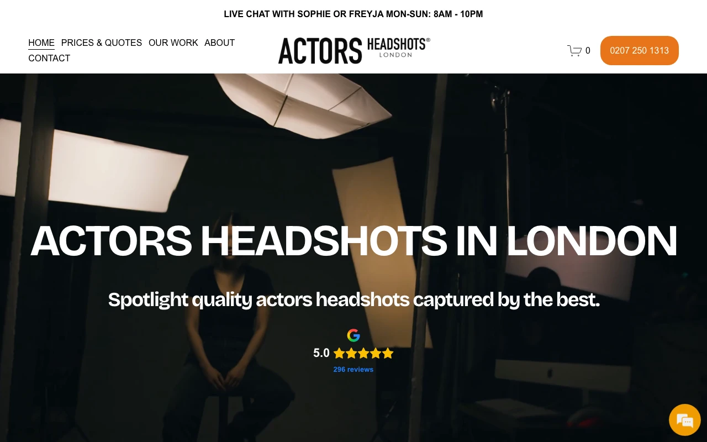Screen dimensions: 707x442
Task: Click the middle gold rating star
Action: [x=363, y=353]
